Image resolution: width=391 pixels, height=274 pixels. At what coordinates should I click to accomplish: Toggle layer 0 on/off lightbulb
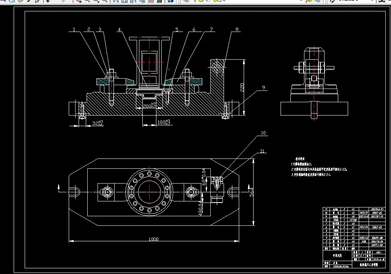(x=194, y=1)
